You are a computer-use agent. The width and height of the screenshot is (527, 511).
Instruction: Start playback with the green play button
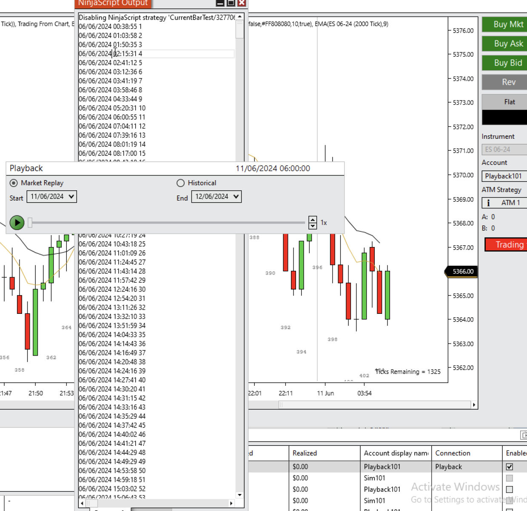click(x=17, y=222)
